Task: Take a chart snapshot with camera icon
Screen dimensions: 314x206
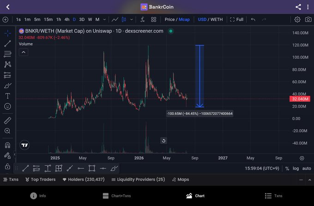Action: tap(308, 19)
